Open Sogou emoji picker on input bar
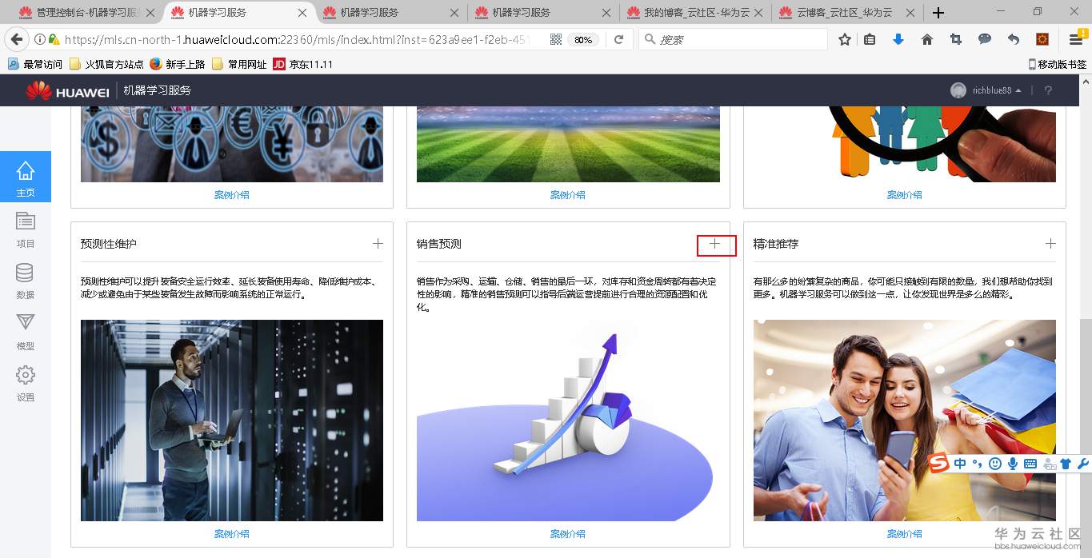1092x558 pixels. click(x=994, y=464)
